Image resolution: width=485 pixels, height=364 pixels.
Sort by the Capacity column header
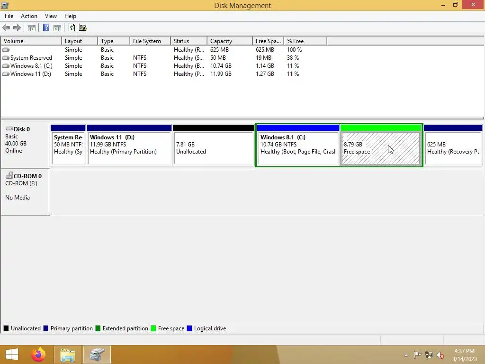230,41
